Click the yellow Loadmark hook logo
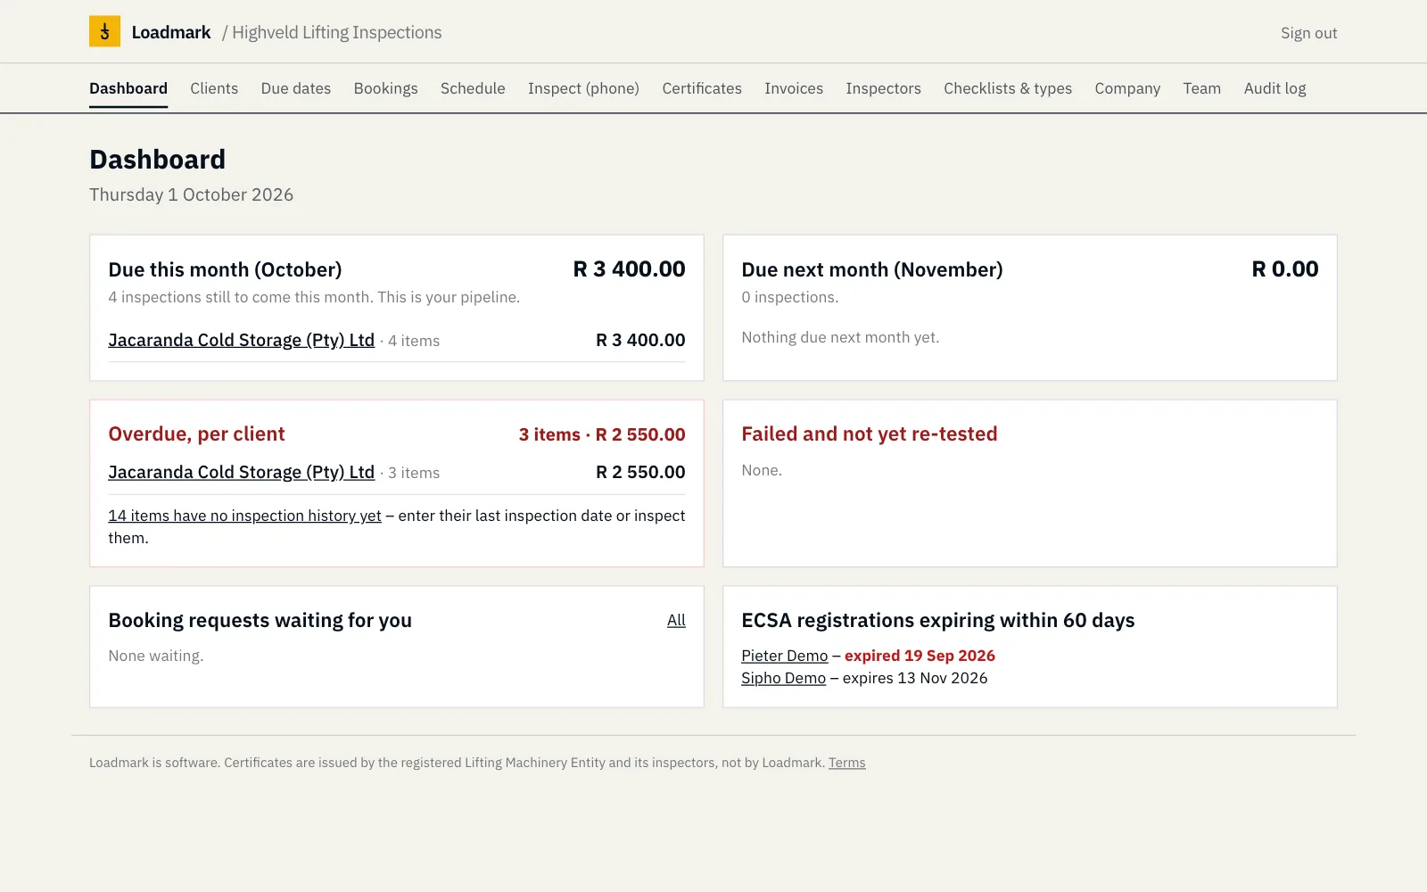Screen dimensions: 1427x892 coord(104,32)
